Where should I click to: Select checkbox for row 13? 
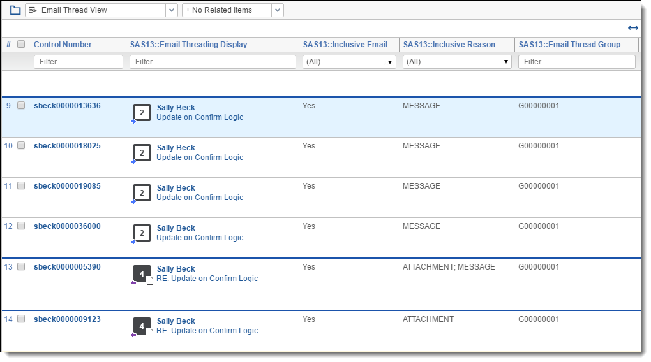(21, 267)
